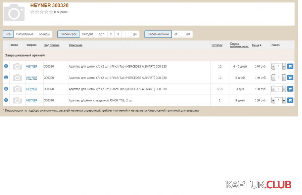The image size is (302, 195).
Task: Click the info icon for the 9 дней offer
Action: (x=6, y=100)
